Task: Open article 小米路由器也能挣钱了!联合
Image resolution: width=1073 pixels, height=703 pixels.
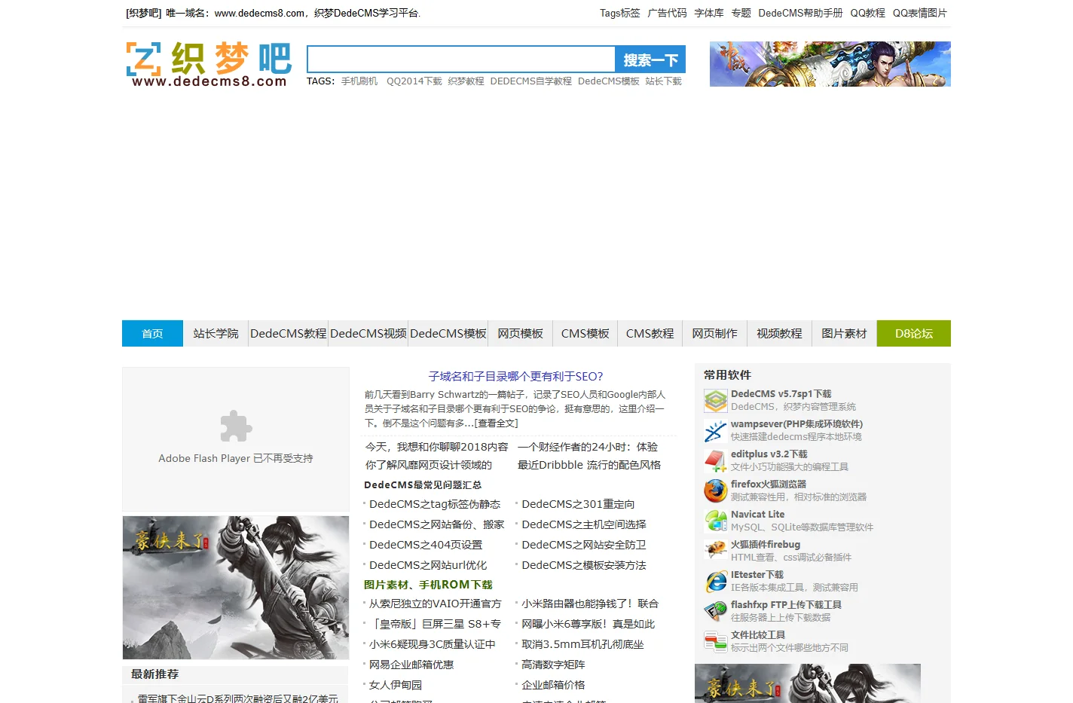Action: tap(590, 604)
